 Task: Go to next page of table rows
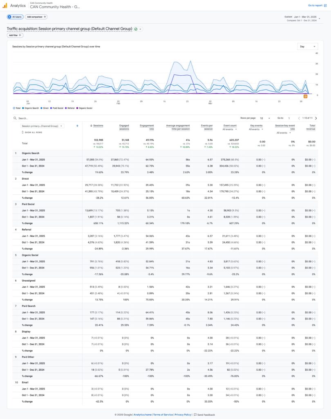(316, 118)
